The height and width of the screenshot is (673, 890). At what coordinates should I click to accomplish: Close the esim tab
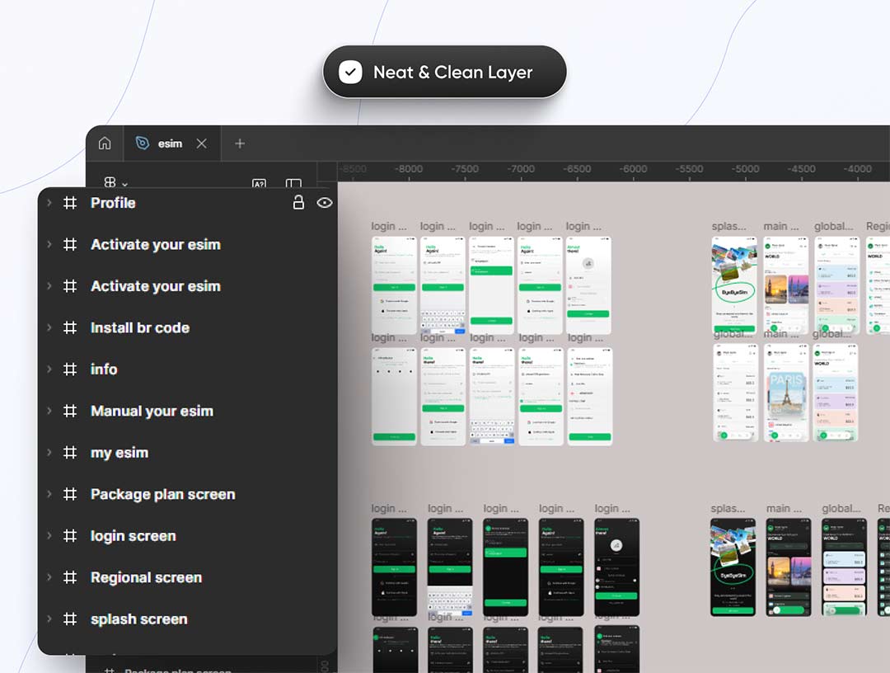click(201, 144)
